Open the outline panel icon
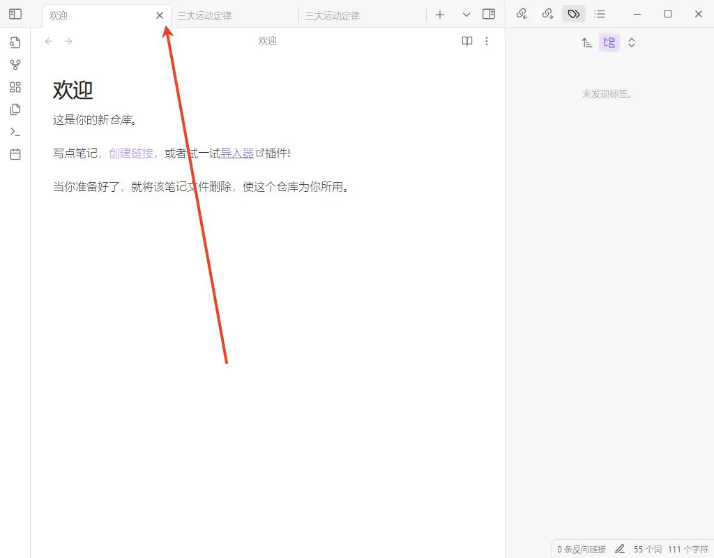714x558 pixels. click(600, 14)
